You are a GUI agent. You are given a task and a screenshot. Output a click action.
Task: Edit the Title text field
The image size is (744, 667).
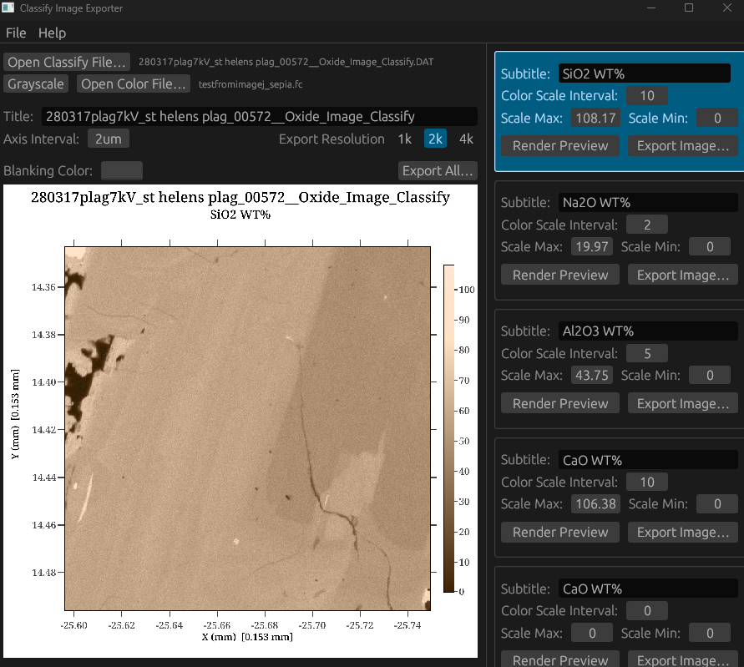[x=259, y=117]
